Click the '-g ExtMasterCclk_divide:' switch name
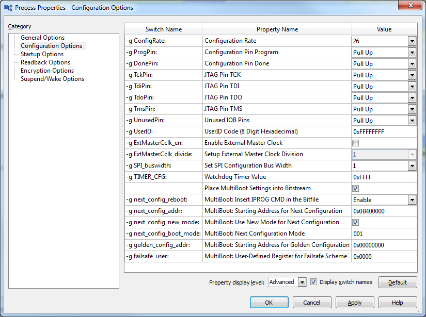Screen dimensions: 426x317 pyautogui.click(x=159, y=154)
